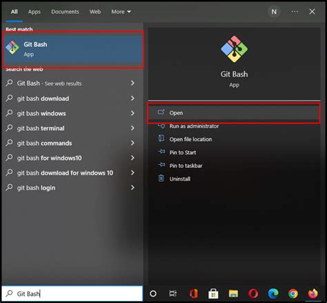Open Microsoft Edge from taskbar
Screen dimensions: 327x303
click(x=273, y=293)
